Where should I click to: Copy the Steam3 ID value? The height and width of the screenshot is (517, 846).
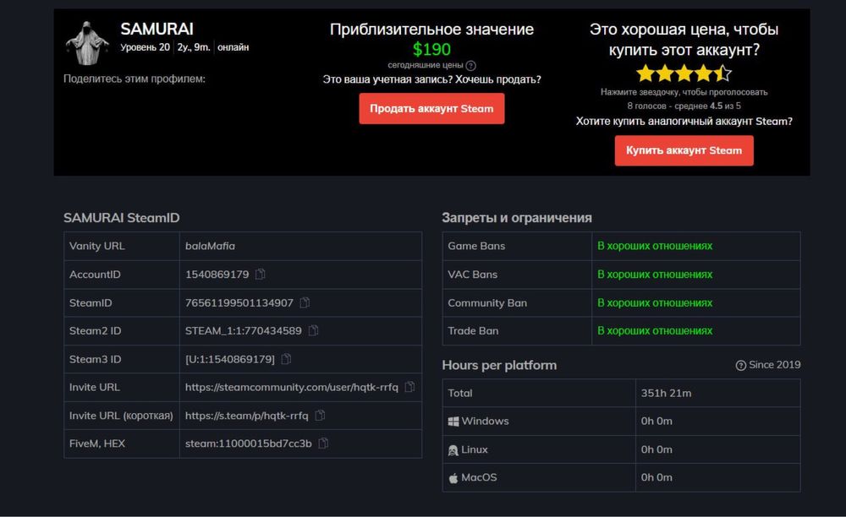point(287,359)
